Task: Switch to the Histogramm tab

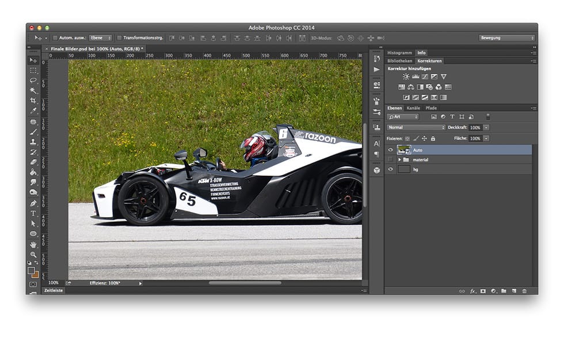Action: (x=399, y=52)
